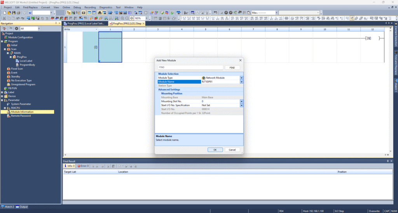
Task: Switch to the Output tab
Action: click(x=22, y=207)
